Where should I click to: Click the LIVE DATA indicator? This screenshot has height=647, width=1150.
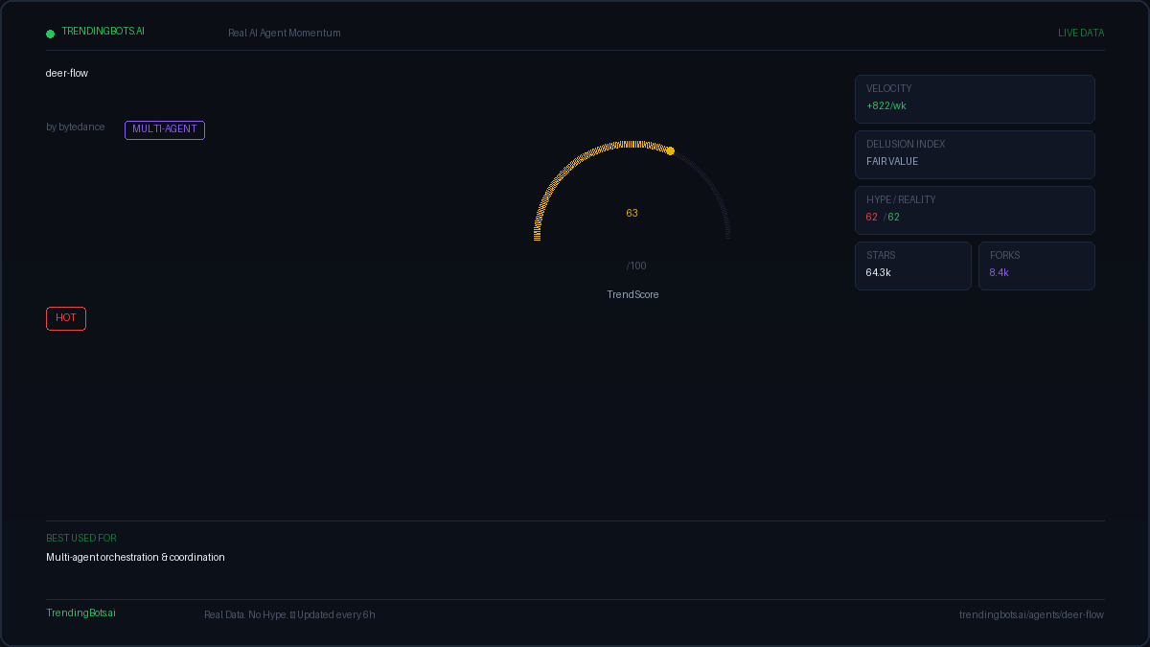pyautogui.click(x=1081, y=33)
